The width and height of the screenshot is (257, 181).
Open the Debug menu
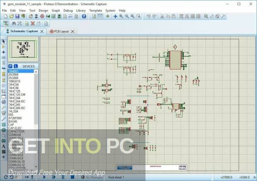(68, 10)
